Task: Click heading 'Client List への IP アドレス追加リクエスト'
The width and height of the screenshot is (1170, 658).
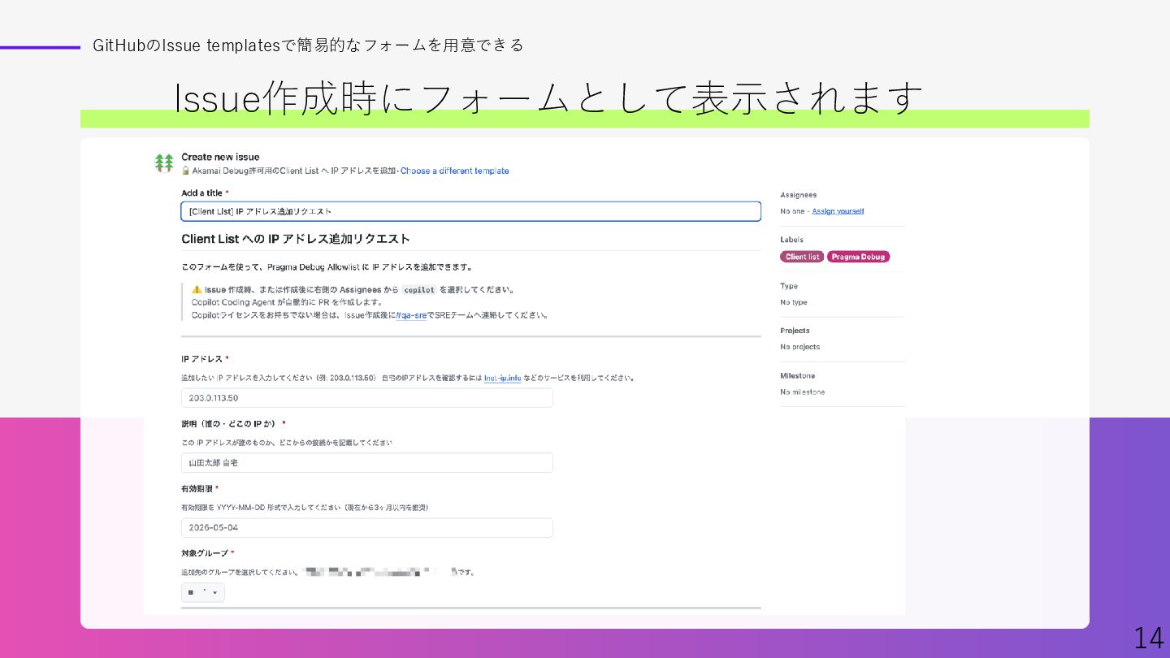Action: [296, 239]
